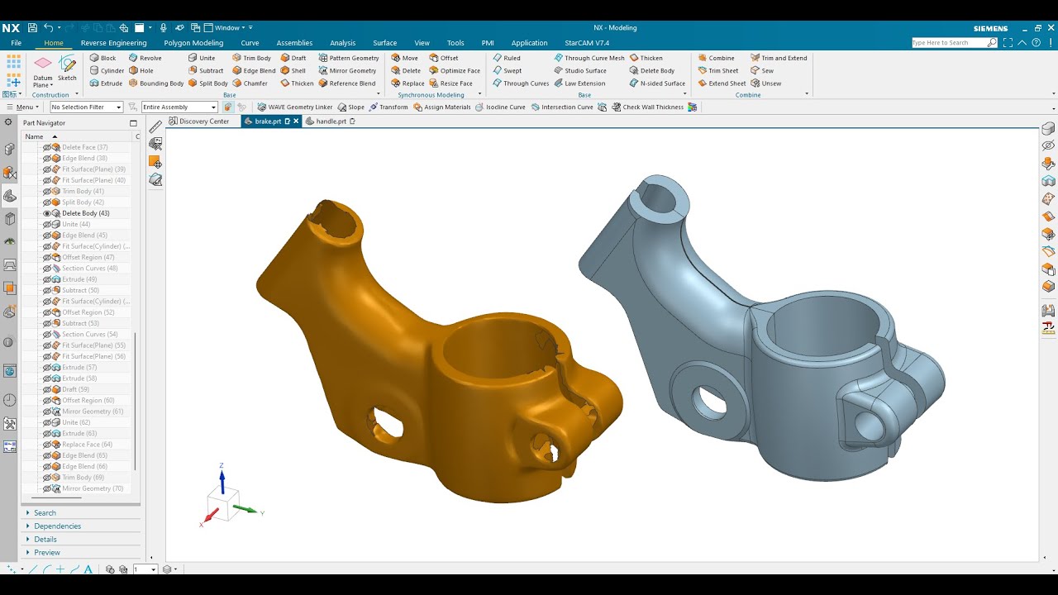This screenshot has height=595, width=1058.
Task: Click the Datum Plane icon
Action: click(x=43, y=64)
